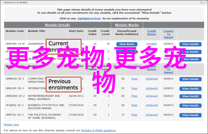
Task: Click the 'MODULES & MARKS' panel title
Action: click(16, 2)
